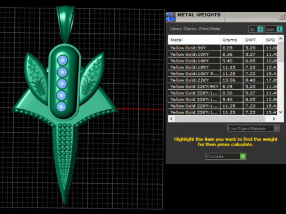Toggle Use Object Materials option

[x=253, y=128]
